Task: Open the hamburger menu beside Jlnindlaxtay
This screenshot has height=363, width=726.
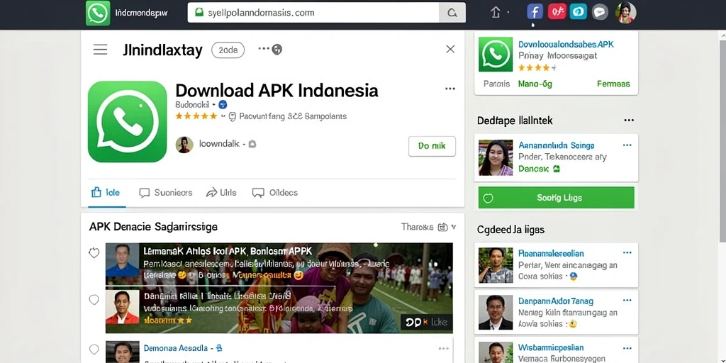Action: 100,50
